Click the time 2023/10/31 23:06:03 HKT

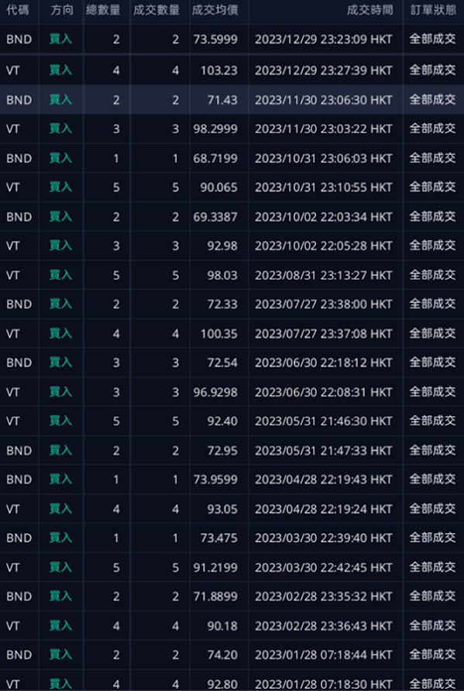(x=324, y=159)
